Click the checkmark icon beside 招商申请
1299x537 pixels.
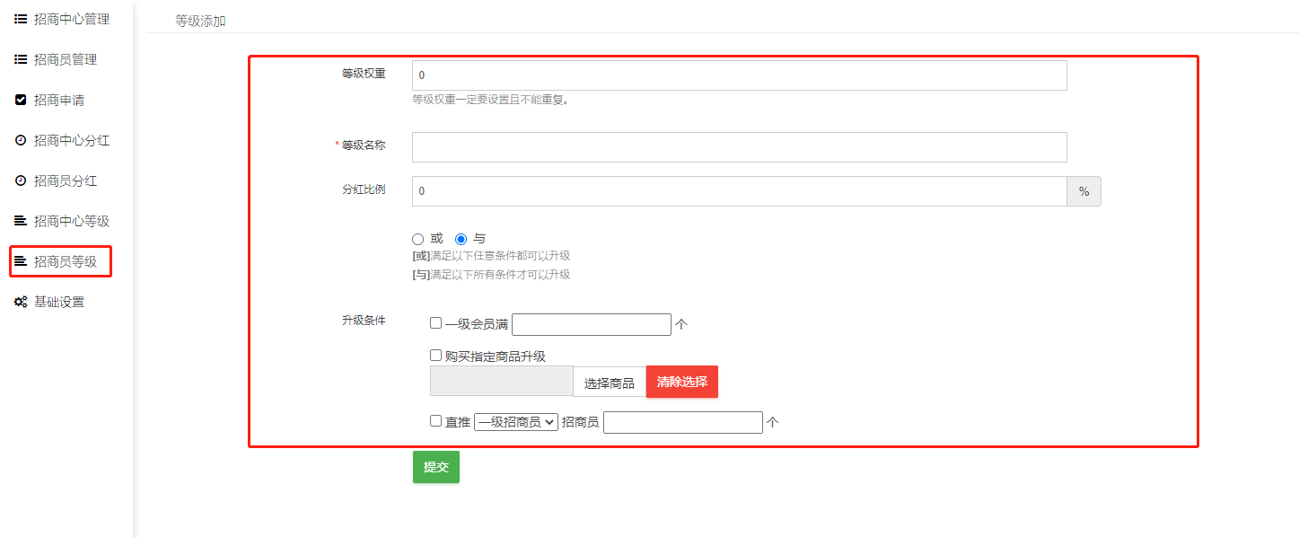pos(21,100)
